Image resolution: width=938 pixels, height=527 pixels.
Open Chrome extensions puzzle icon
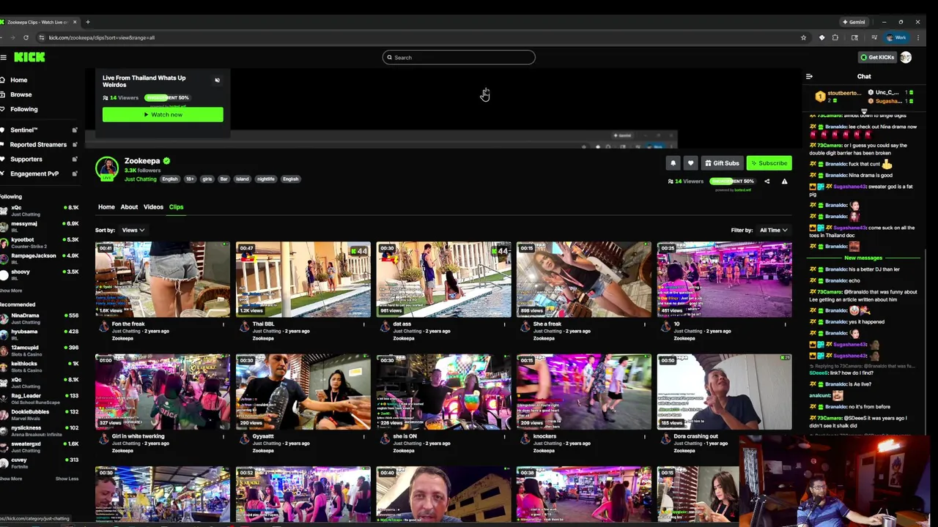(835, 37)
